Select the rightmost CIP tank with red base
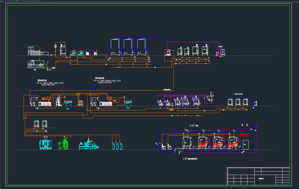Screen dimensions: 299x189 pyautogui.click(x=233, y=142)
